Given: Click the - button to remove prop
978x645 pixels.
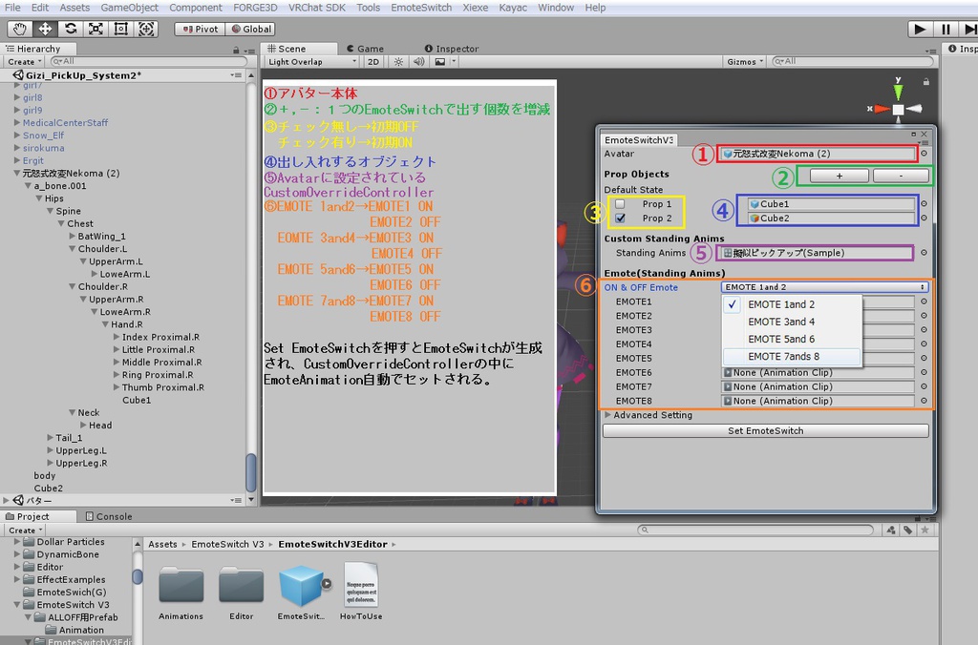Looking at the screenshot, I should coord(901,176).
